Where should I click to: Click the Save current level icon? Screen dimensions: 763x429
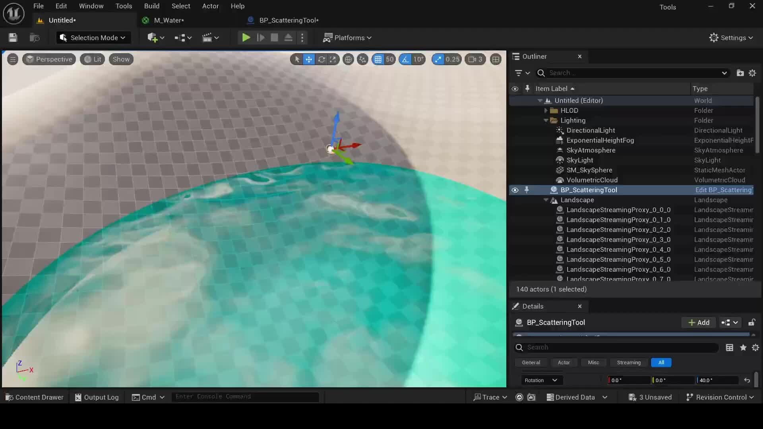pos(13,37)
